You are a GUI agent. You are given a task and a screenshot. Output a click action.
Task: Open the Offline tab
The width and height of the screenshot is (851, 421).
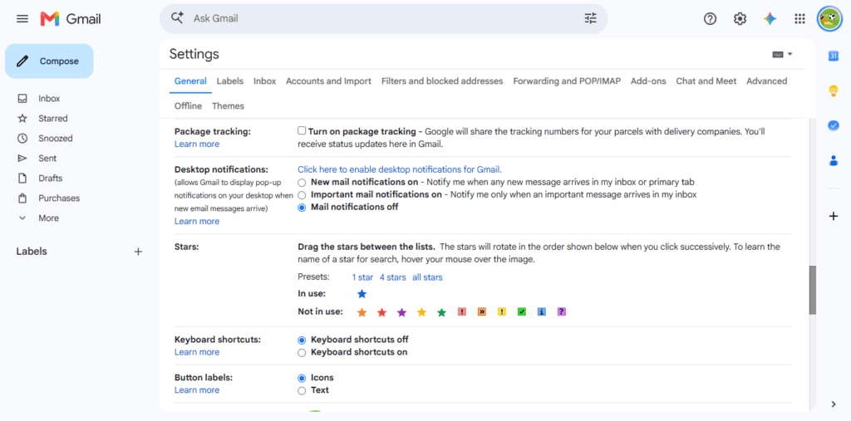point(188,105)
